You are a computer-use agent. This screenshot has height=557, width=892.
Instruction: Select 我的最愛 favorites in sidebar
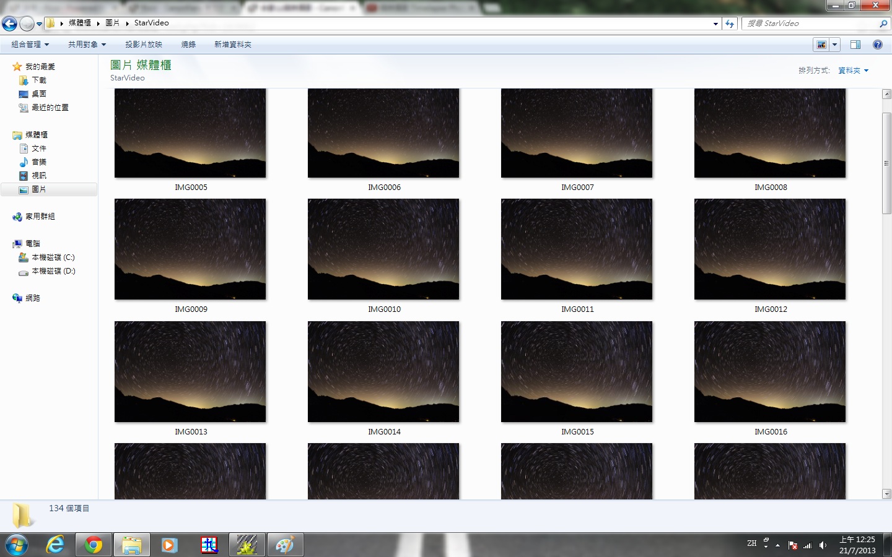coord(40,67)
